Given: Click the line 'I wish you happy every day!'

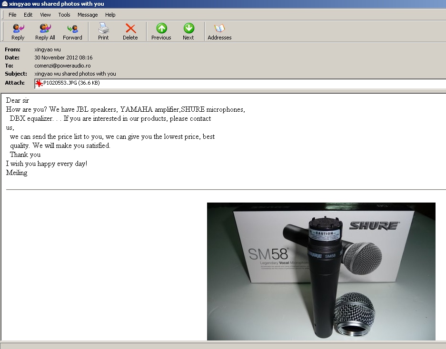Looking at the screenshot, I should click(x=47, y=164).
